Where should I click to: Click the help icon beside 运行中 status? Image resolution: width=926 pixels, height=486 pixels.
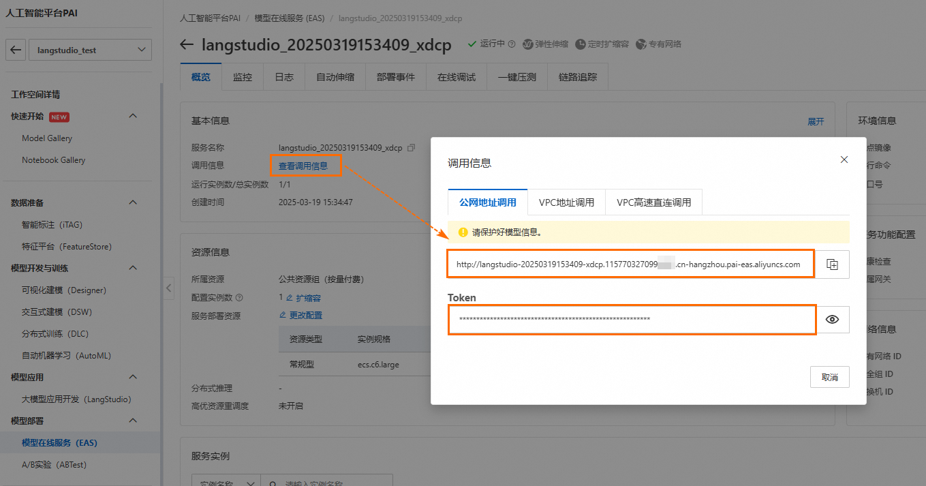pyautogui.click(x=512, y=44)
